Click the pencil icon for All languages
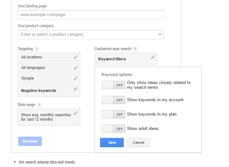Image resolution: width=229 pixels, height=167 pixels. pyautogui.click(x=76, y=68)
